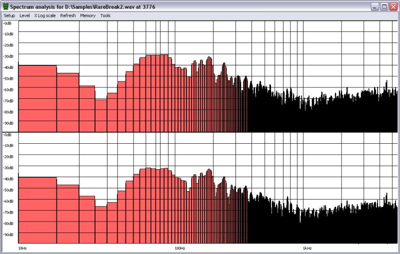400x254 pixels.
Task: Click the -50dB label of the upper graph
Action: [x=8, y=78]
